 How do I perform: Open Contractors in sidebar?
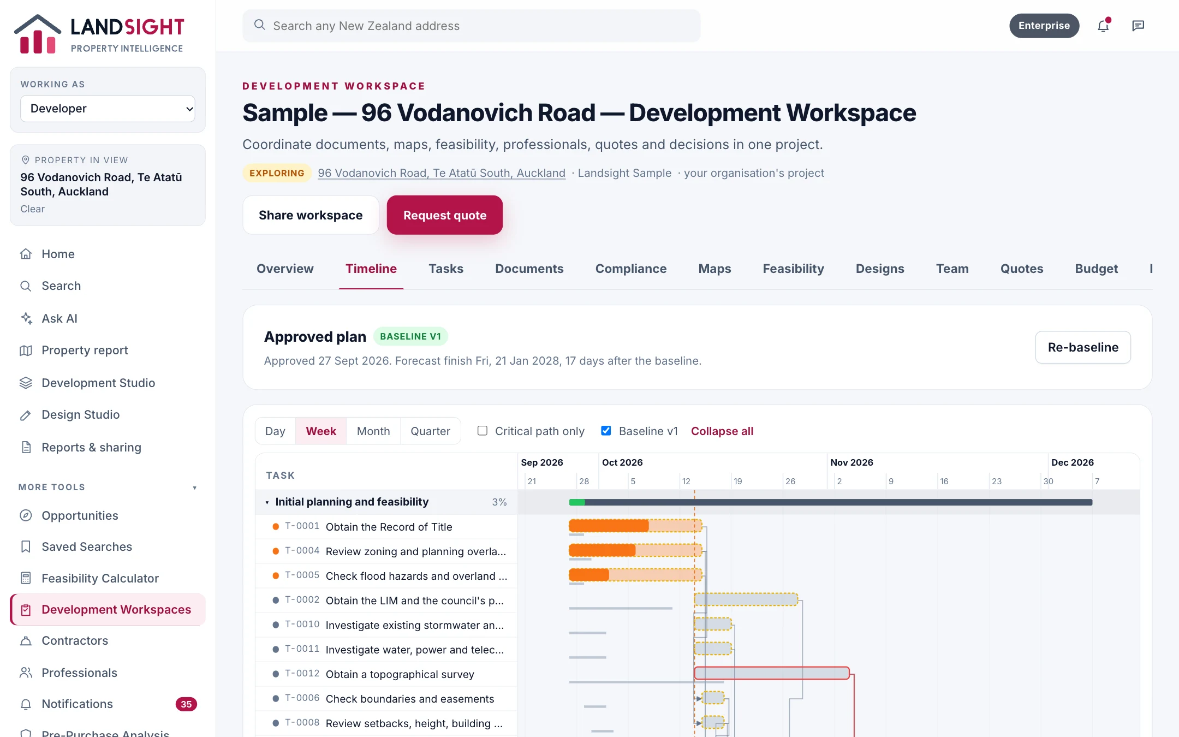tap(108, 640)
